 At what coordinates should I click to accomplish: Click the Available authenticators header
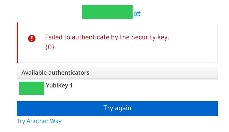pyautogui.click(x=117, y=73)
